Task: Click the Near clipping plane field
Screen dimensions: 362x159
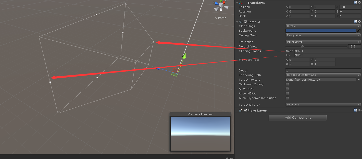Action: (327, 51)
